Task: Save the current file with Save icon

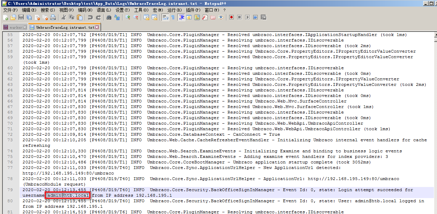Action: point(21,17)
